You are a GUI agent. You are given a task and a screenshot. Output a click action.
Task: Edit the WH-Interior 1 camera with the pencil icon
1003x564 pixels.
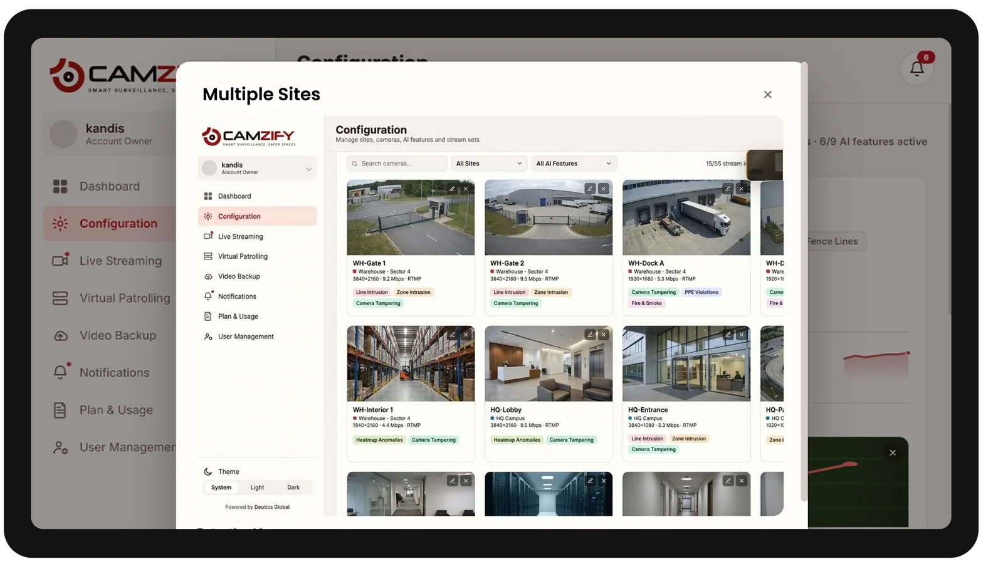point(453,335)
